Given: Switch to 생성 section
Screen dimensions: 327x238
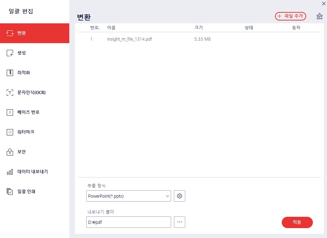Looking at the screenshot, I should [x=22, y=53].
